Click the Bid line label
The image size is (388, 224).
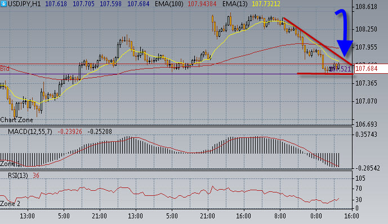click(5, 69)
